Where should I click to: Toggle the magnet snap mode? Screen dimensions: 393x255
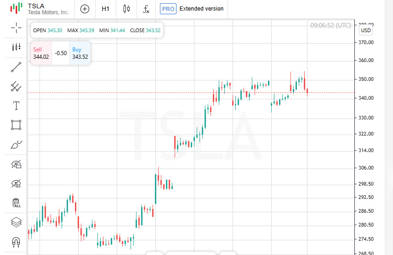point(16,242)
